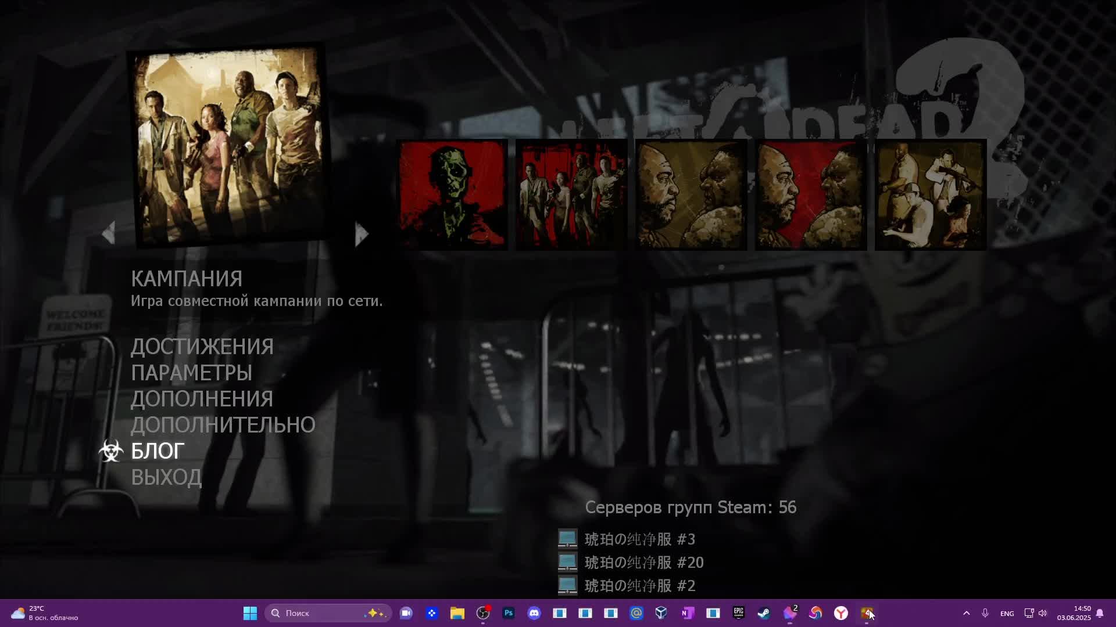Open volume control tray icon
This screenshot has height=627, width=1116.
point(1043,613)
